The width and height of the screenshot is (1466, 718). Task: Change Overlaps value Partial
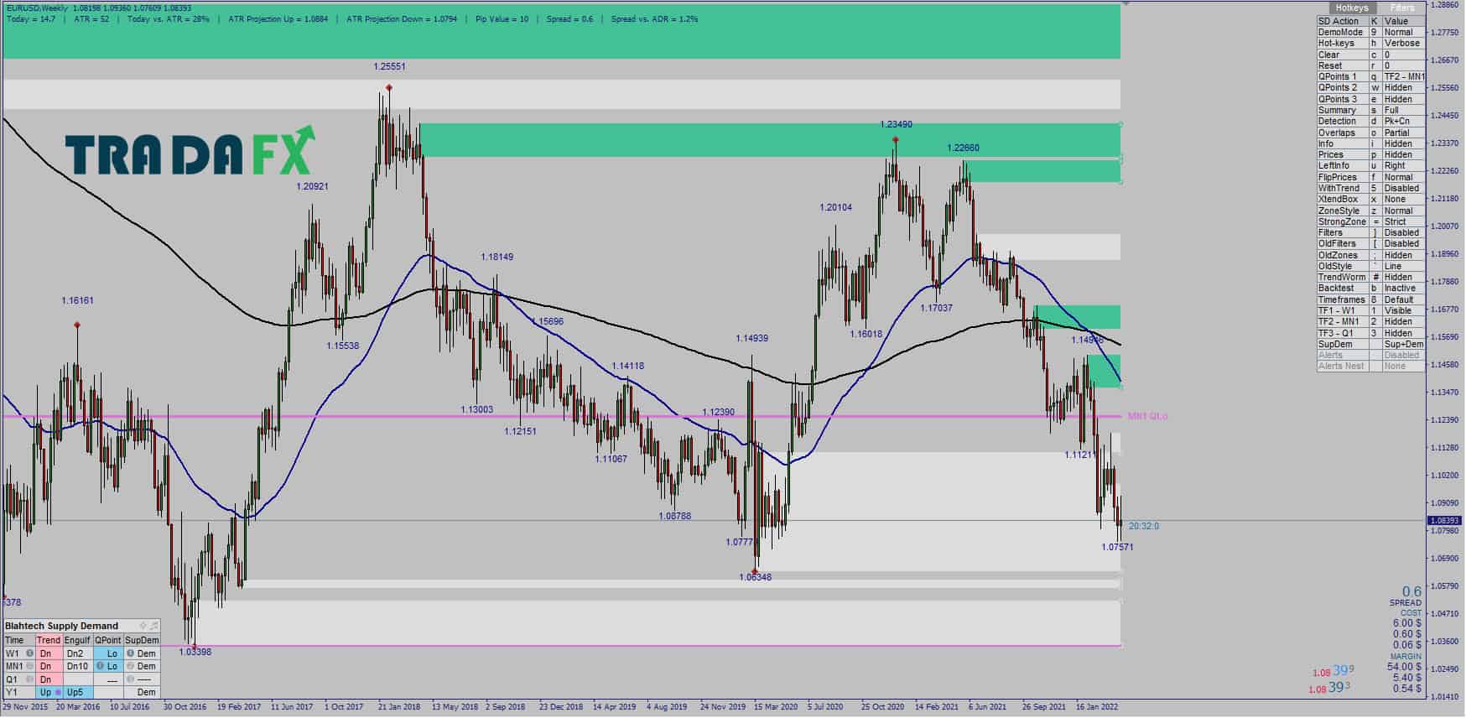[x=1403, y=133]
